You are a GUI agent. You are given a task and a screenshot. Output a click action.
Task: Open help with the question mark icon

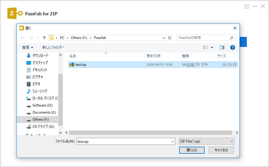pos(232,48)
